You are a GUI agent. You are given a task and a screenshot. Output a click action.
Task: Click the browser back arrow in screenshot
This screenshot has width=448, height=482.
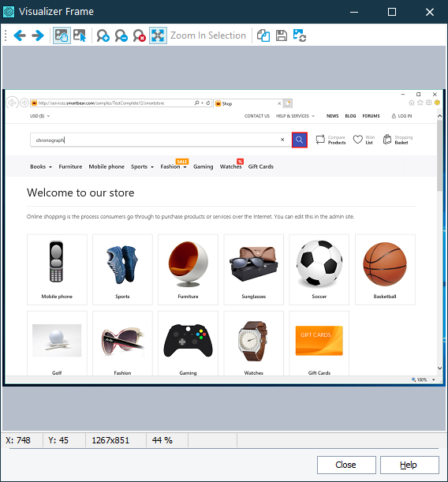click(x=13, y=103)
